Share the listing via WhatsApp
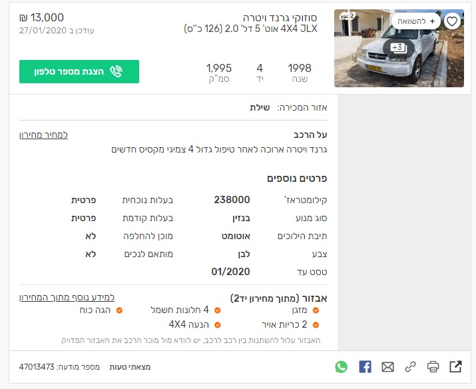The height and width of the screenshot is (389, 476). pyautogui.click(x=342, y=367)
